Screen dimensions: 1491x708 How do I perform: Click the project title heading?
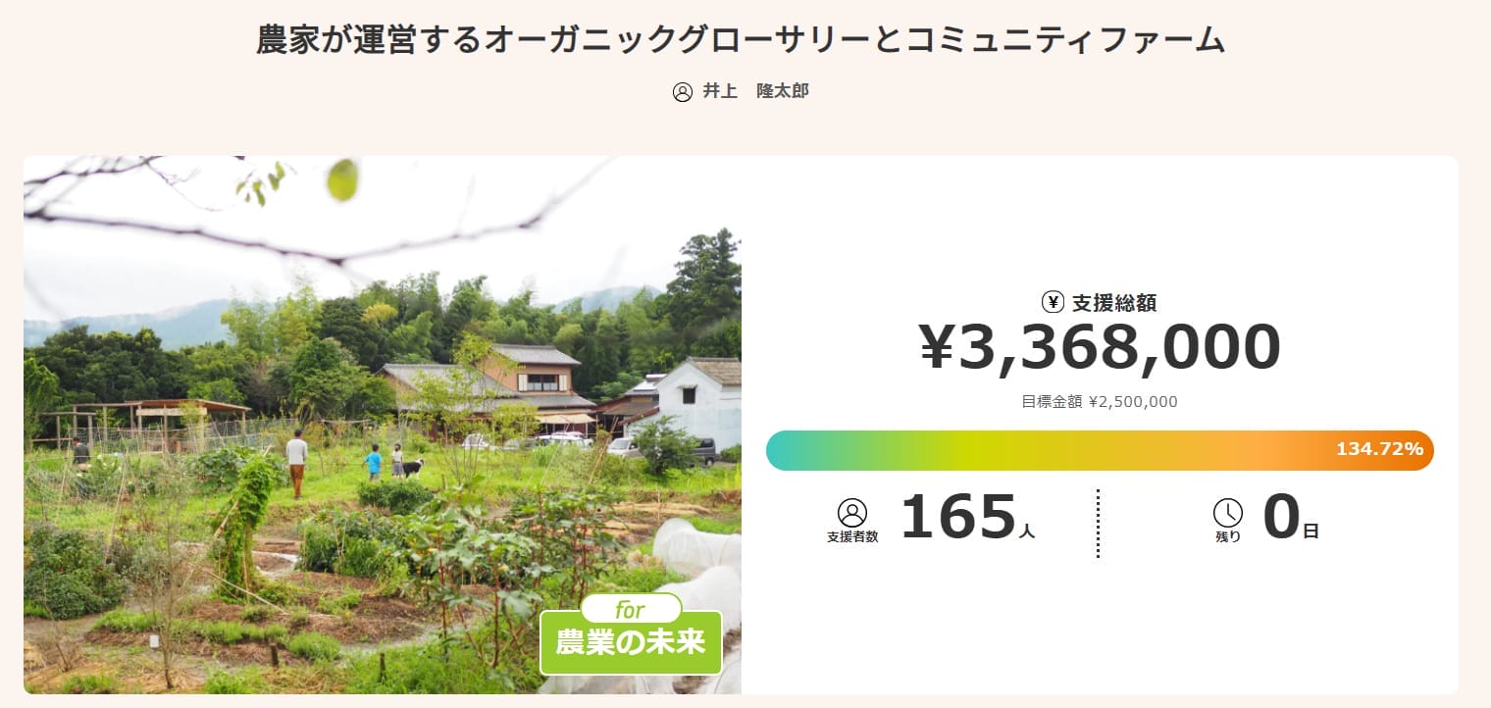741,40
